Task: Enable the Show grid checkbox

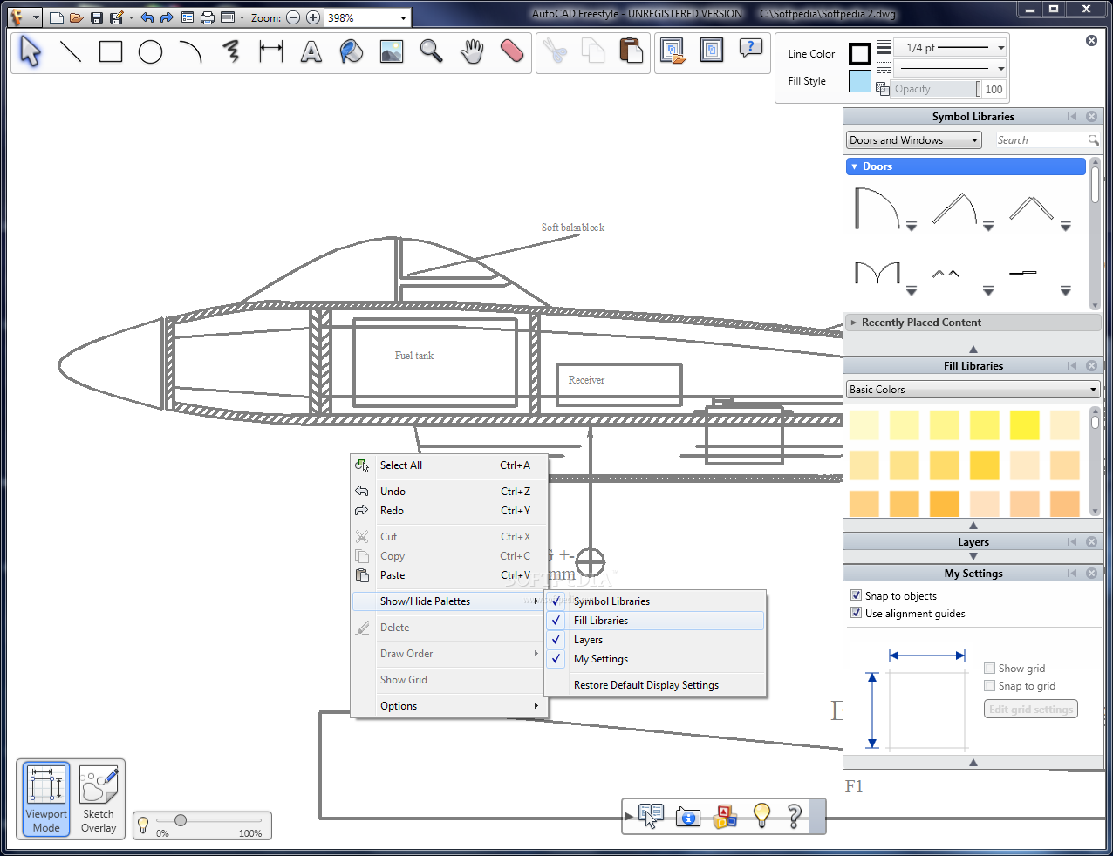Action: coord(990,669)
